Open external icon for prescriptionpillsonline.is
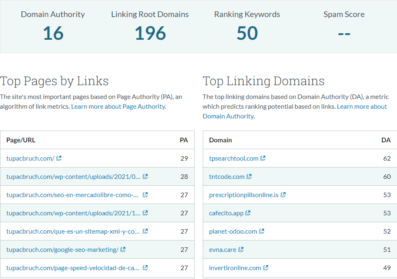Screen dimensions: 397x279 pos(283,195)
